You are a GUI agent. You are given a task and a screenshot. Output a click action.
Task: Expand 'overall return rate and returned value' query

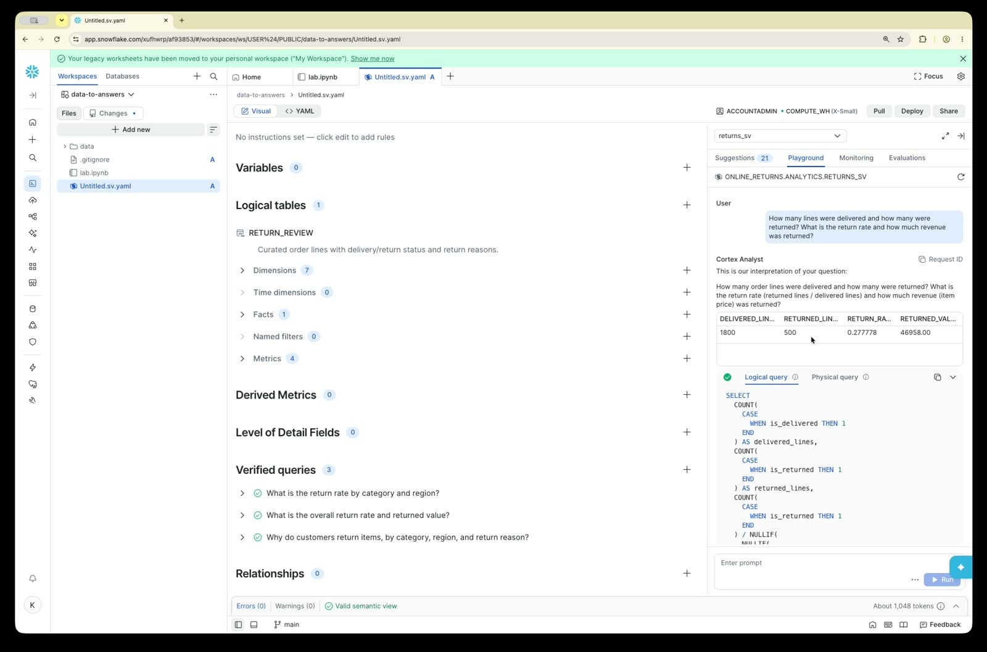click(x=242, y=516)
